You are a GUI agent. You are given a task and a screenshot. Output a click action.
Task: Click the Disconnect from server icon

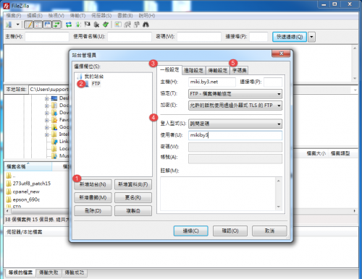click(x=96, y=25)
